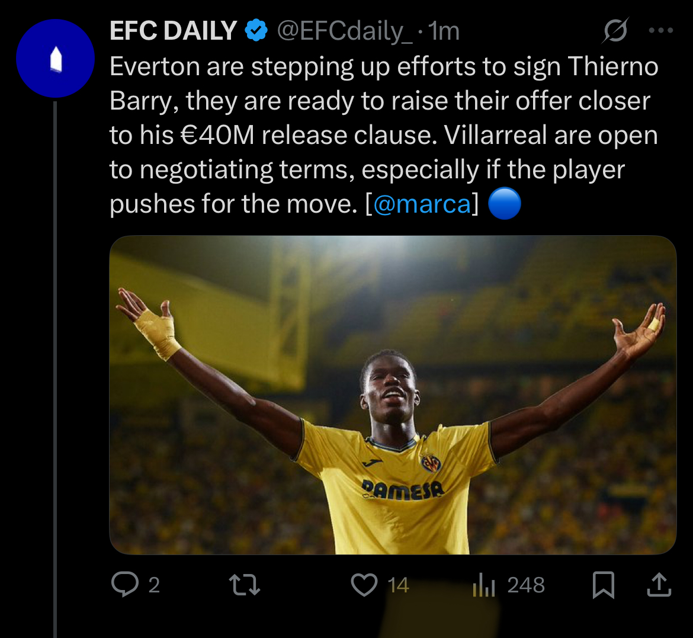Open the @EFCdaily_ handle
Screen dimensions: 693x638
point(345,31)
